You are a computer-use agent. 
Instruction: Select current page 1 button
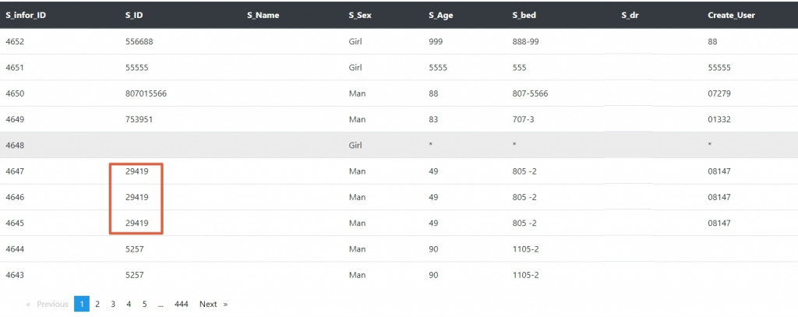(x=81, y=305)
